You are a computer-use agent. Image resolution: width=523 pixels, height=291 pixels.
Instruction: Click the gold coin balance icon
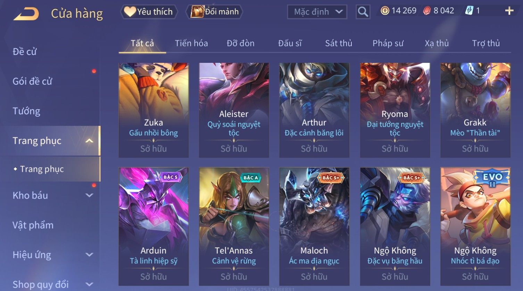coord(385,11)
